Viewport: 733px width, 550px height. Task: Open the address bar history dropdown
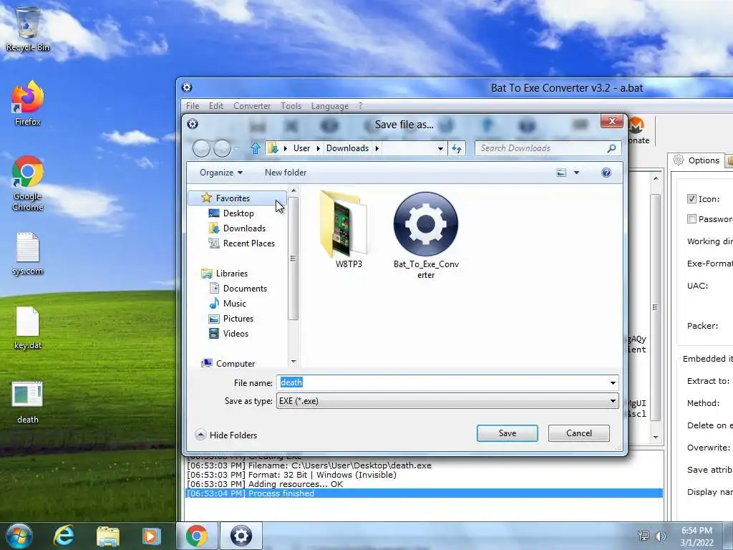coord(440,148)
